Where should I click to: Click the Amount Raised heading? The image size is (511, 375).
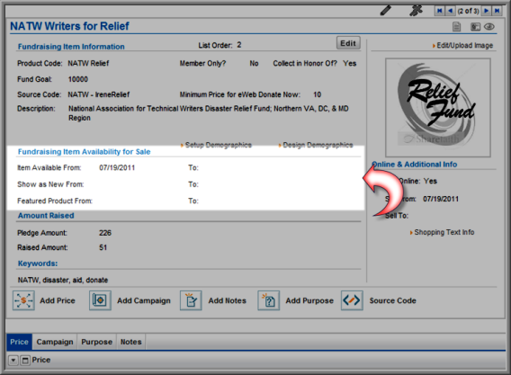(46, 215)
